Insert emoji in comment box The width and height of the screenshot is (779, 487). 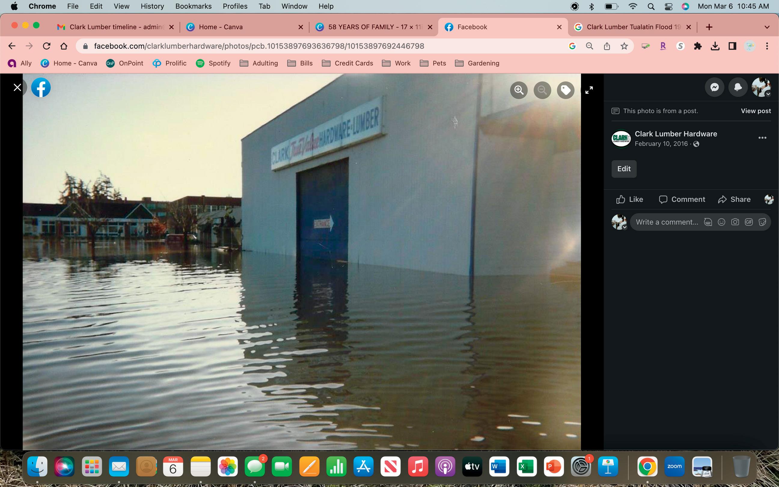click(x=721, y=222)
